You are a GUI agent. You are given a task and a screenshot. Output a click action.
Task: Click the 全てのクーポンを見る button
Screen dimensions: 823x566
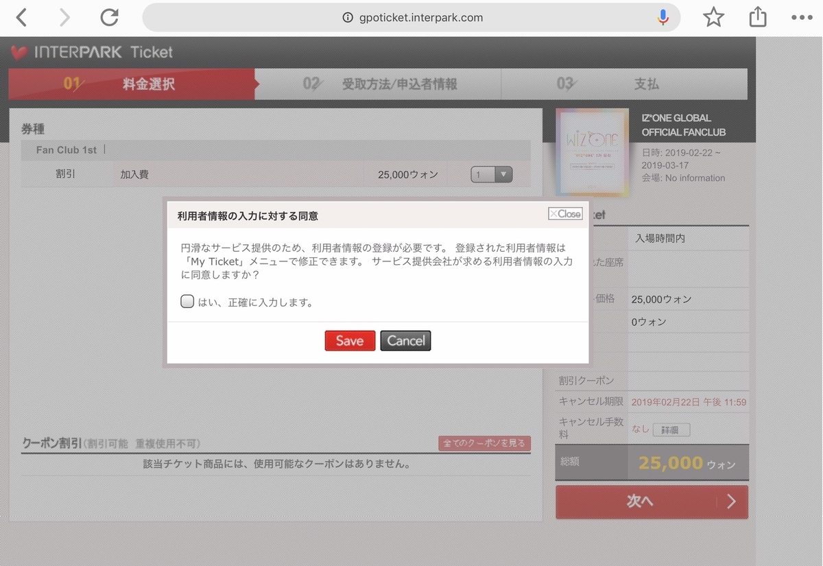pyautogui.click(x=484, y=443)
